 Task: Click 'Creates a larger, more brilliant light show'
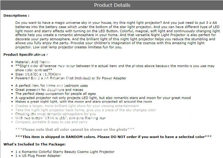[x=77, y=106]
